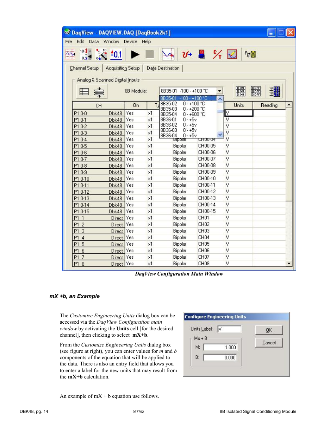
Task: Choose 8B35-03 0 - +200 °C option
Action: (188, 109)
